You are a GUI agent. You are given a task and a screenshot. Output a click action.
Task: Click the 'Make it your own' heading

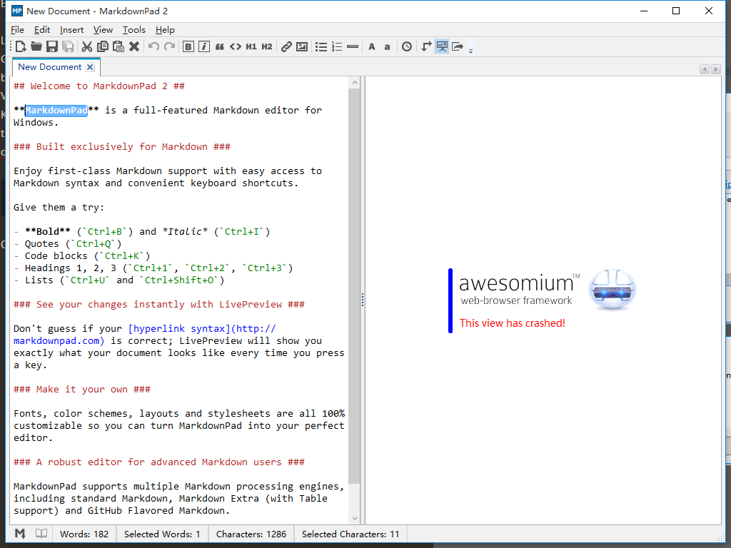81,389
